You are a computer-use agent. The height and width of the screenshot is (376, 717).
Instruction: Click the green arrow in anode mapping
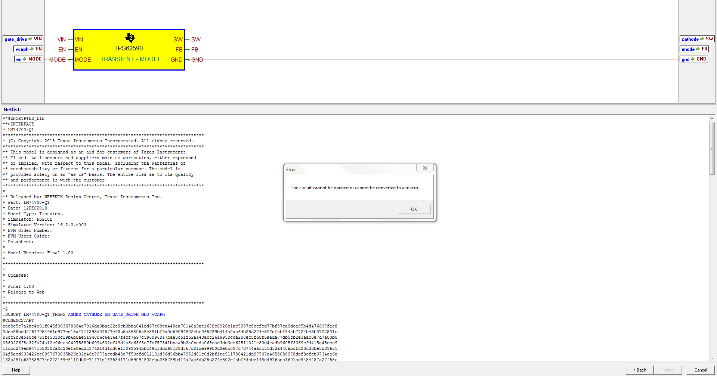click(698, 49)
